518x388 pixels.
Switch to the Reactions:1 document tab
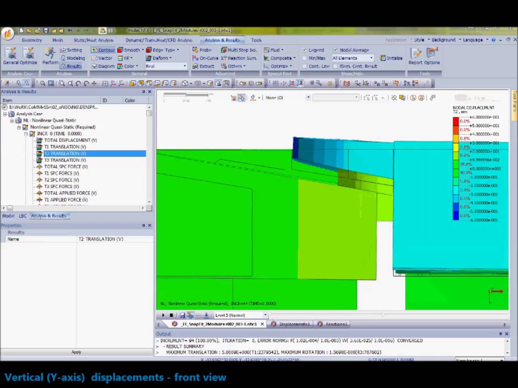(333, 324)
